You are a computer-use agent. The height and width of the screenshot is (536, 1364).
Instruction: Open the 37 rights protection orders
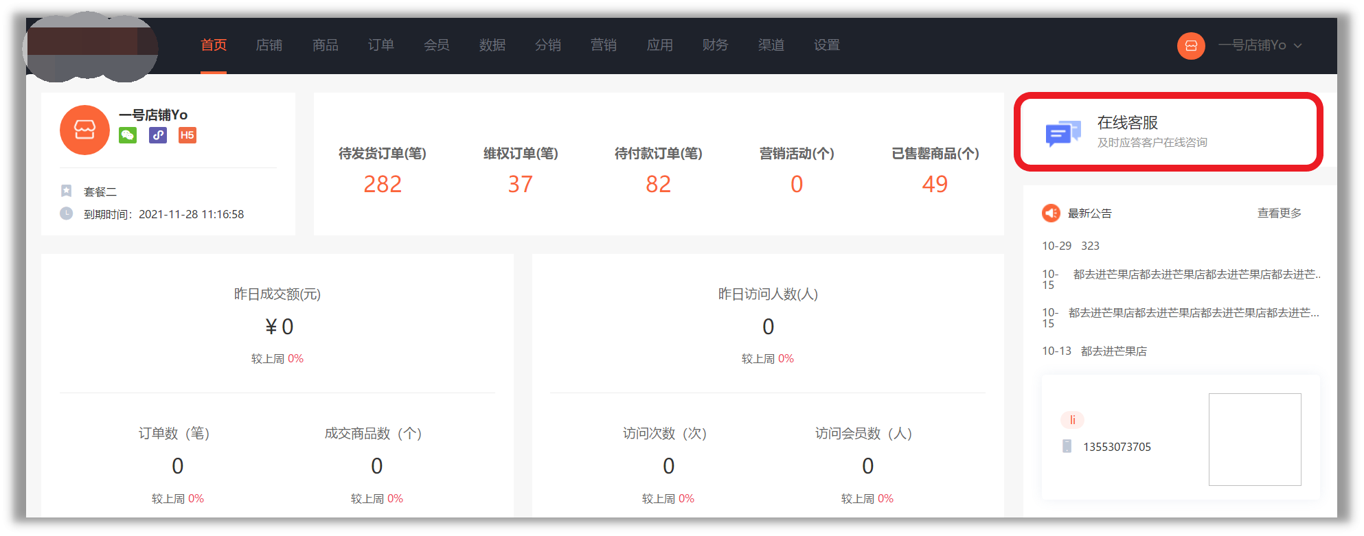pyautogui.click(x=520, y=184)
